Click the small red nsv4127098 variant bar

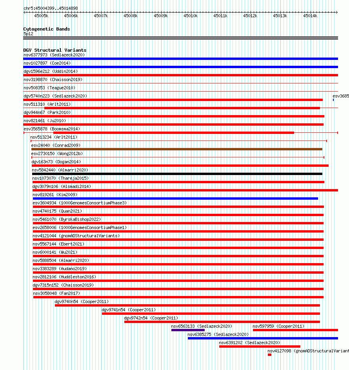270,355
